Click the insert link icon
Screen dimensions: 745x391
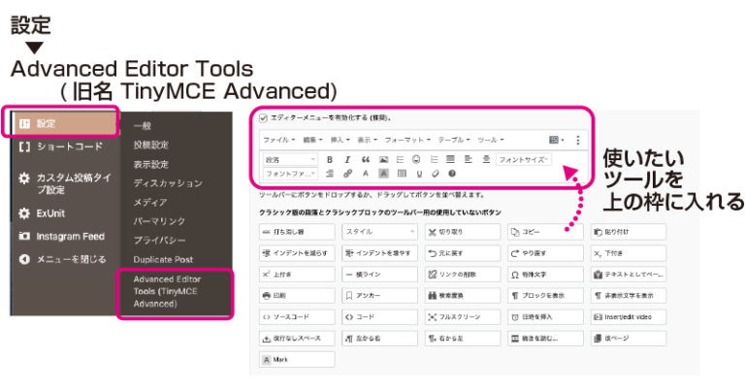coord(347,174)
